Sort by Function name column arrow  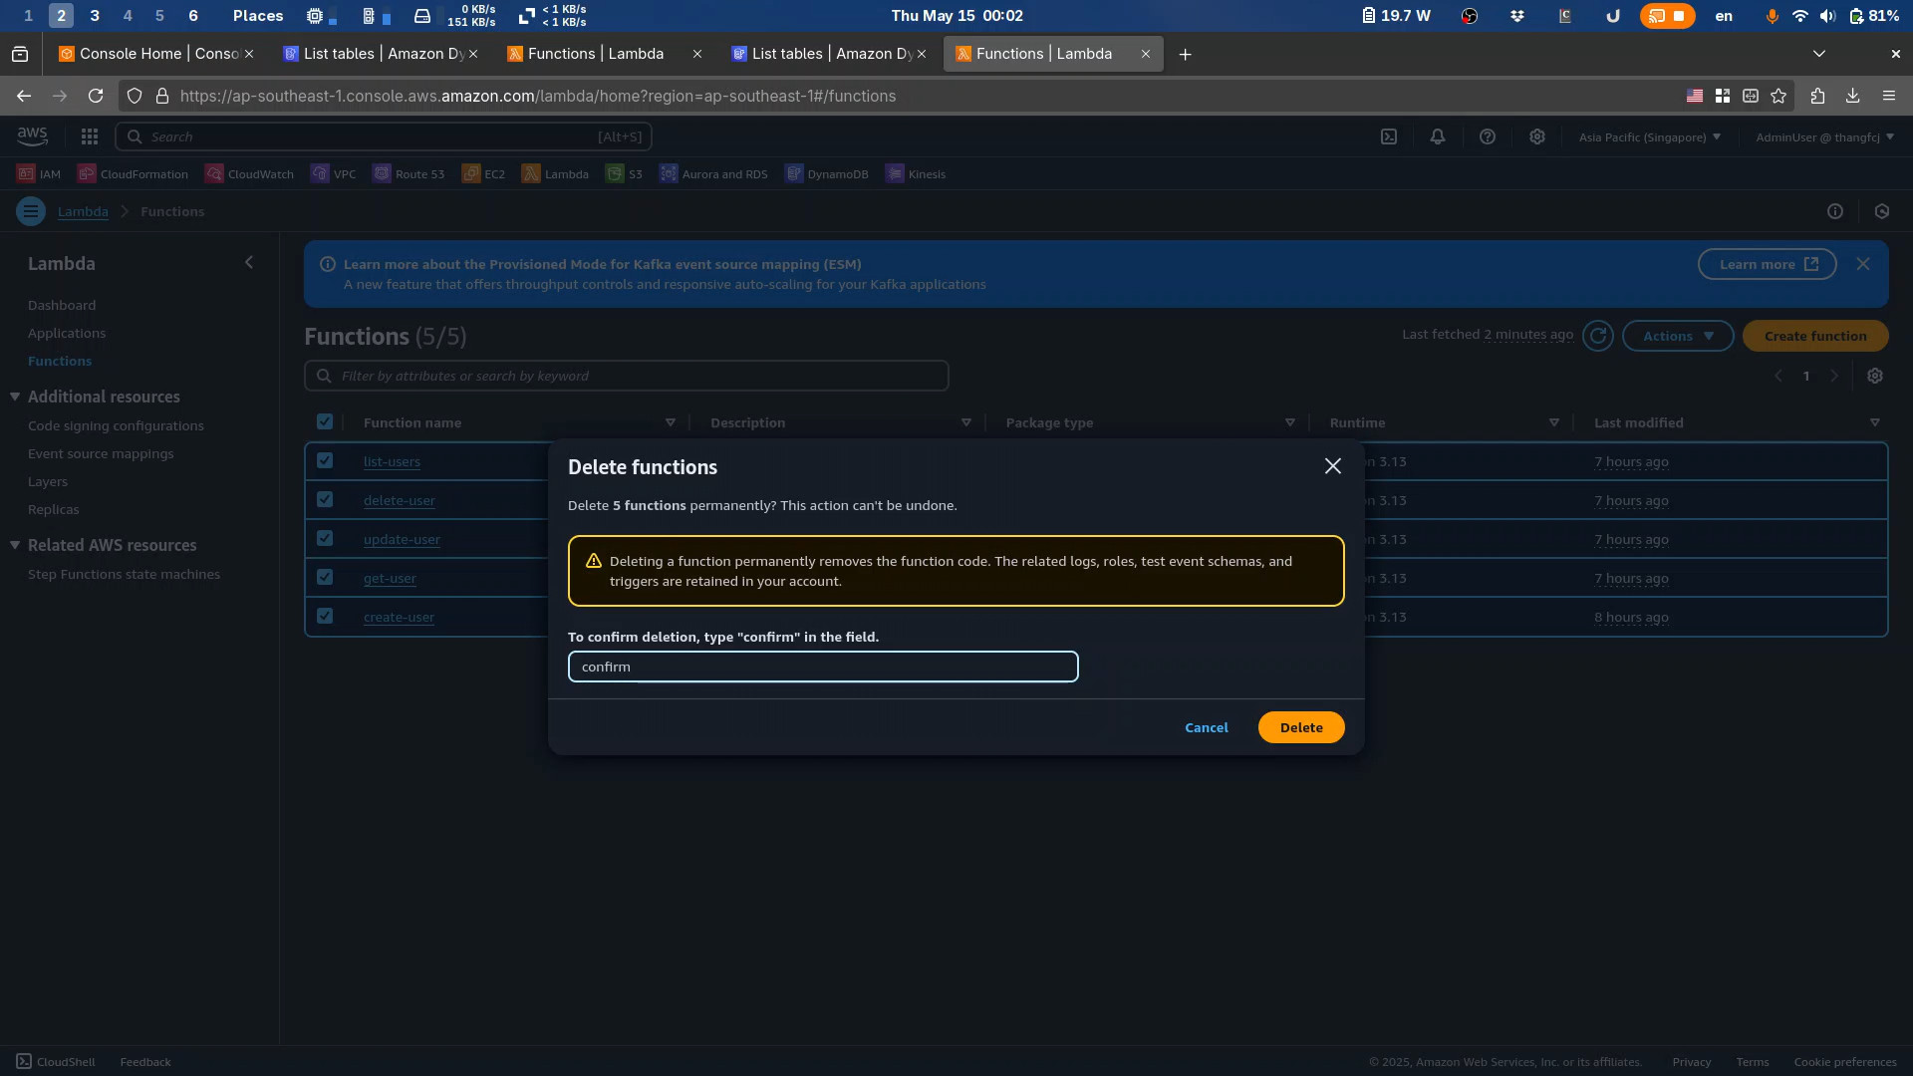(x=671, y=422)
